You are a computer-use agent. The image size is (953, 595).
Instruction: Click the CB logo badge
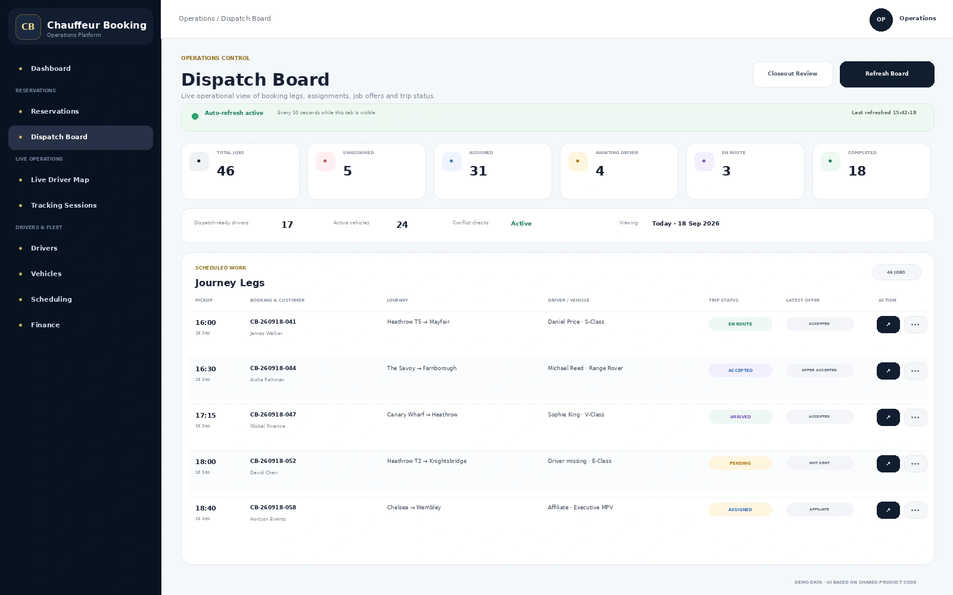coord(28,27)
